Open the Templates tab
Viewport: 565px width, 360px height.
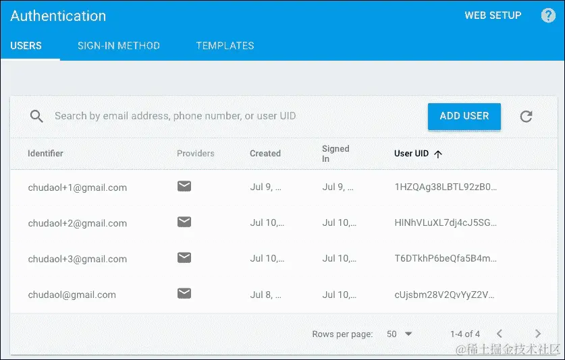tap(225, 46)
